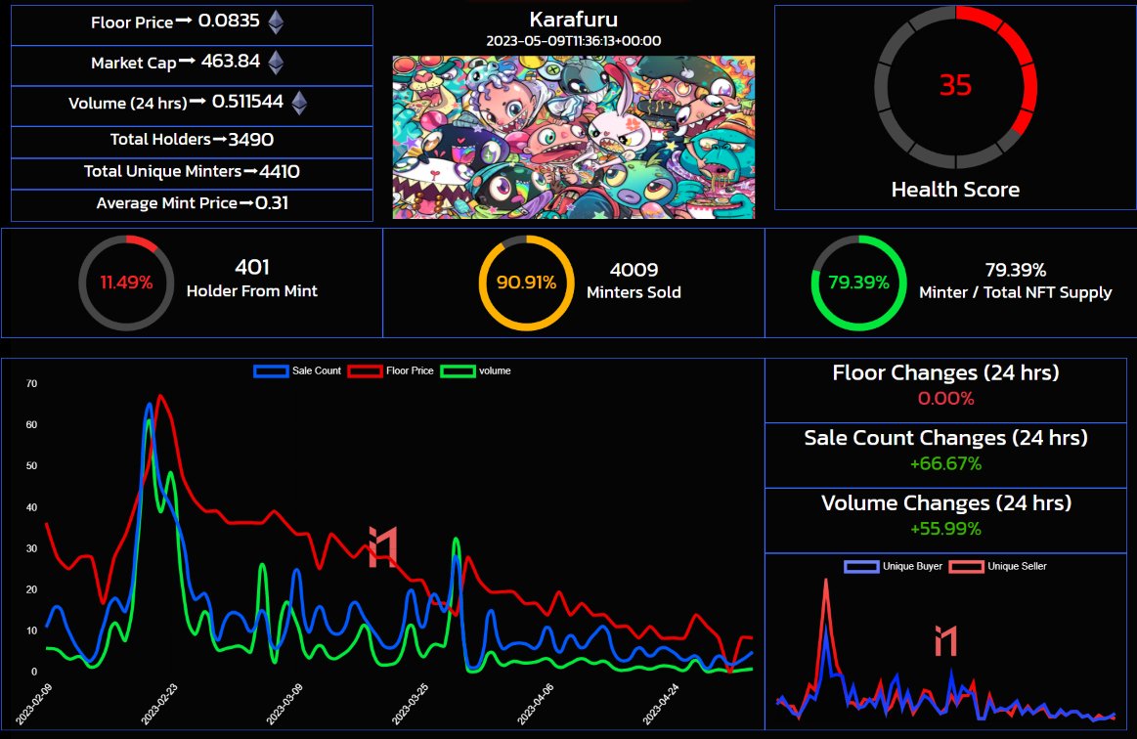Click the Sale Count Changes +66.67% value

pos(945,463)
